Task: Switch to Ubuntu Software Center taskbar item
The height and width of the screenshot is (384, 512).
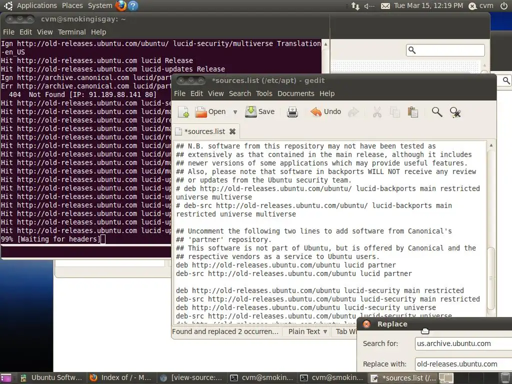Action: click(x=51, y=378)
